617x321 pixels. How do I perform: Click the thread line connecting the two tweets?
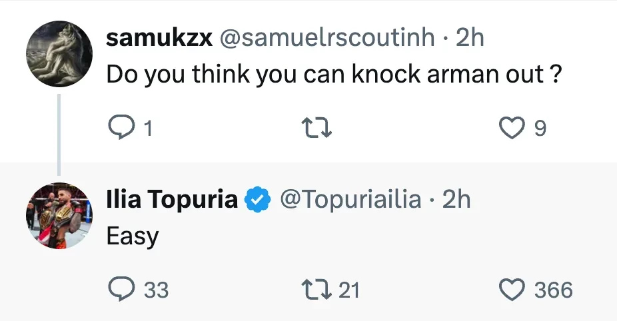pos(59,133)
